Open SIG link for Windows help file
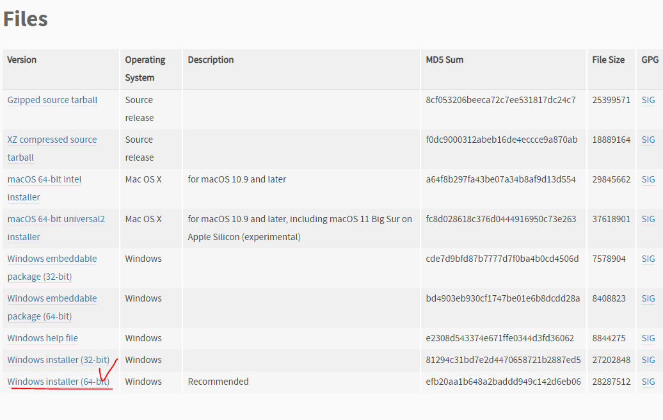Viewport: 663px width, 420px height. pos(648,338)
